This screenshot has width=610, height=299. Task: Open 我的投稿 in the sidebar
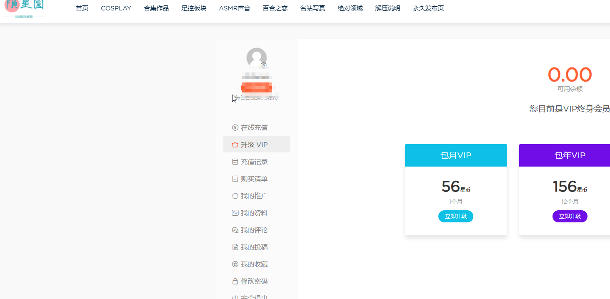pyautogui.click(x=257, y=247)
